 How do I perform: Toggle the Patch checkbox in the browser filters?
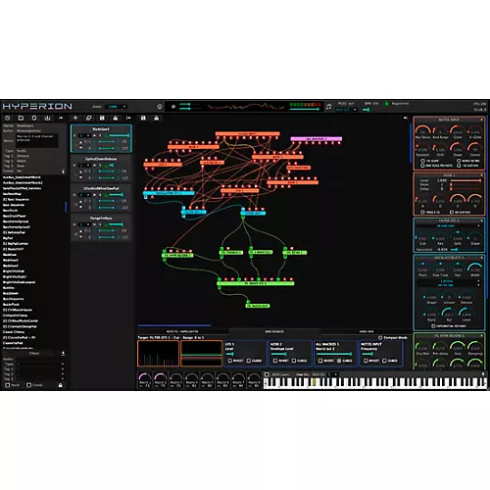pyautogui.click(x=7, y=385)
